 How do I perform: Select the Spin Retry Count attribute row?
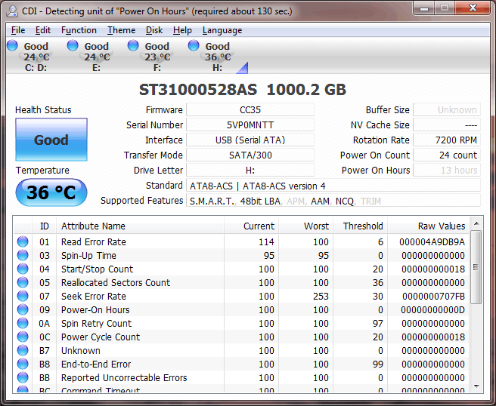click(x=242, y=323)
